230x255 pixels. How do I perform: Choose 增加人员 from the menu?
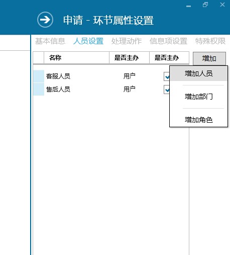pyautogui.click(x=198, y=73)
